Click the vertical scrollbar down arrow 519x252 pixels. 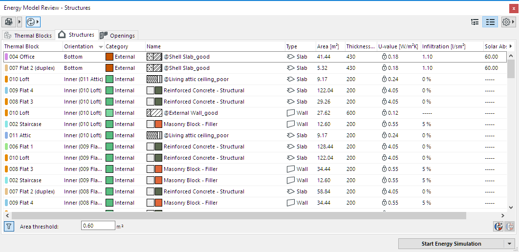511,207
